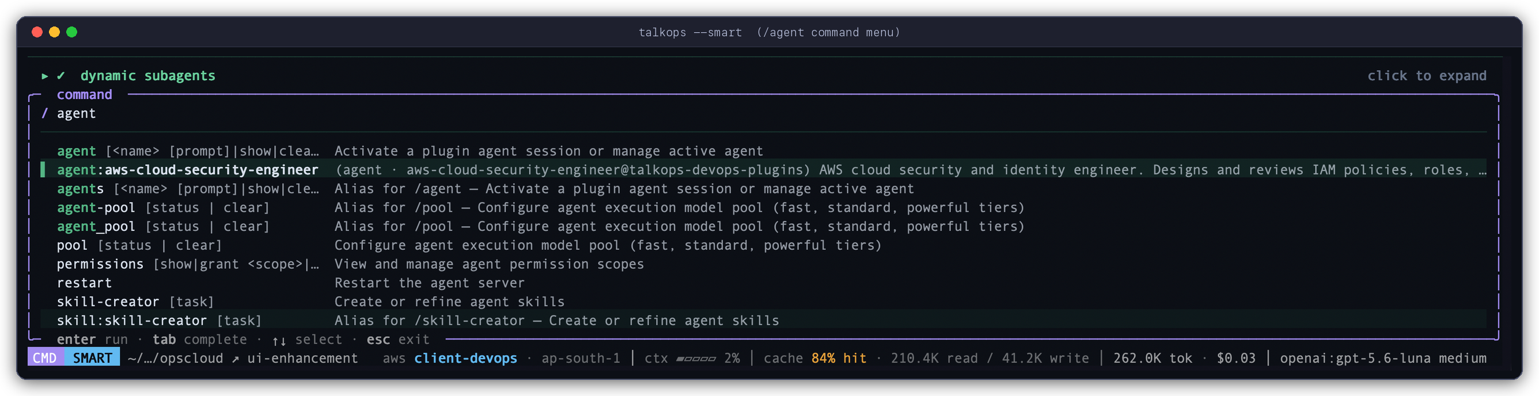Screen dimensions: 1539x396
Task: Pick the 'pool [status | clear]' command
Action: tap(764, 245)
